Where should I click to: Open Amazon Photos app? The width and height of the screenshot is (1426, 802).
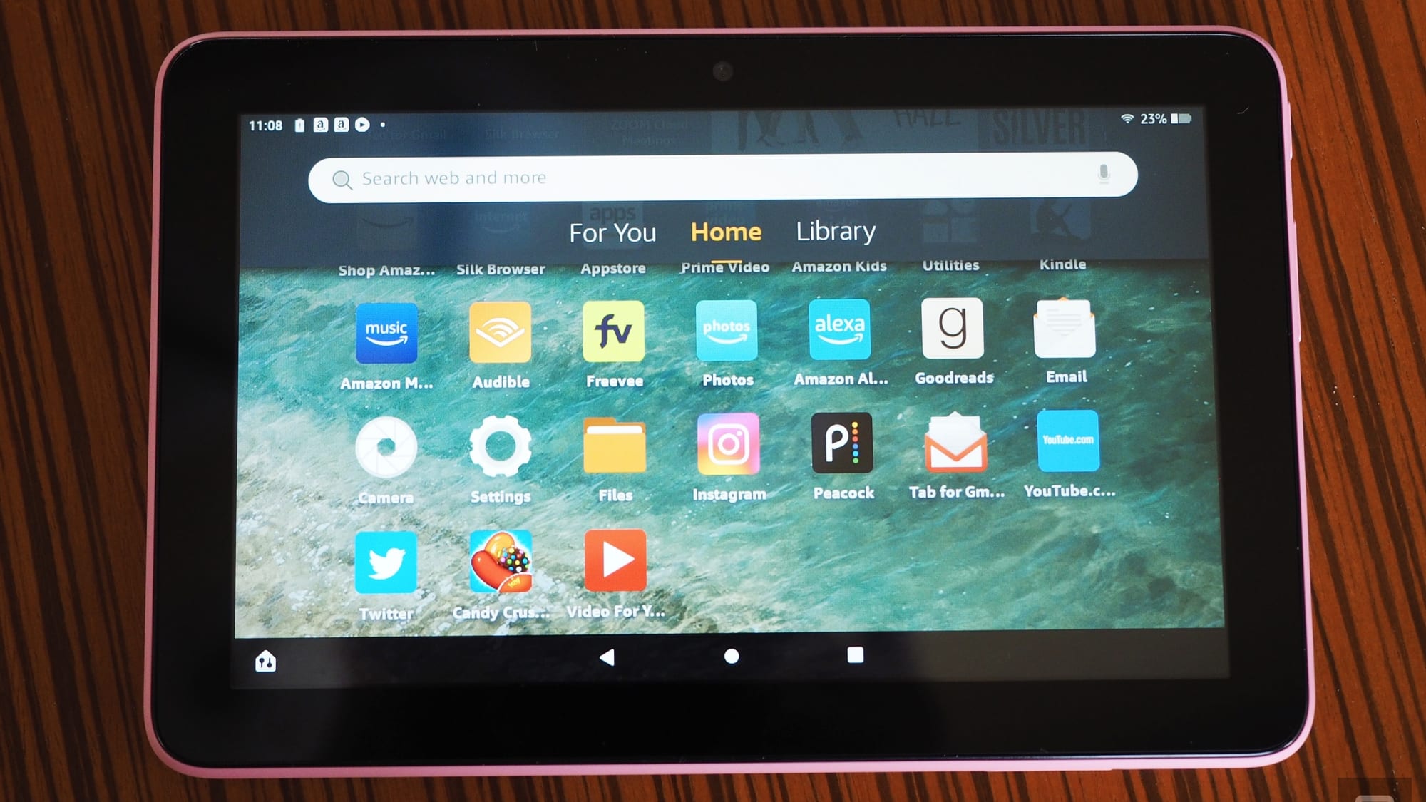[x=727, y=333]
